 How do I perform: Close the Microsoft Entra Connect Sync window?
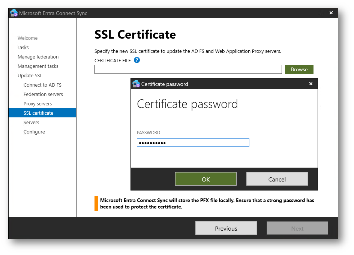tap(331, 13)
